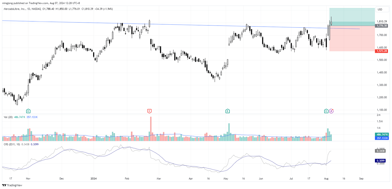Viewport: 392px width, 189px height.
Task: Click the green earnings marker near August
Action: click(x=326, y=111)
